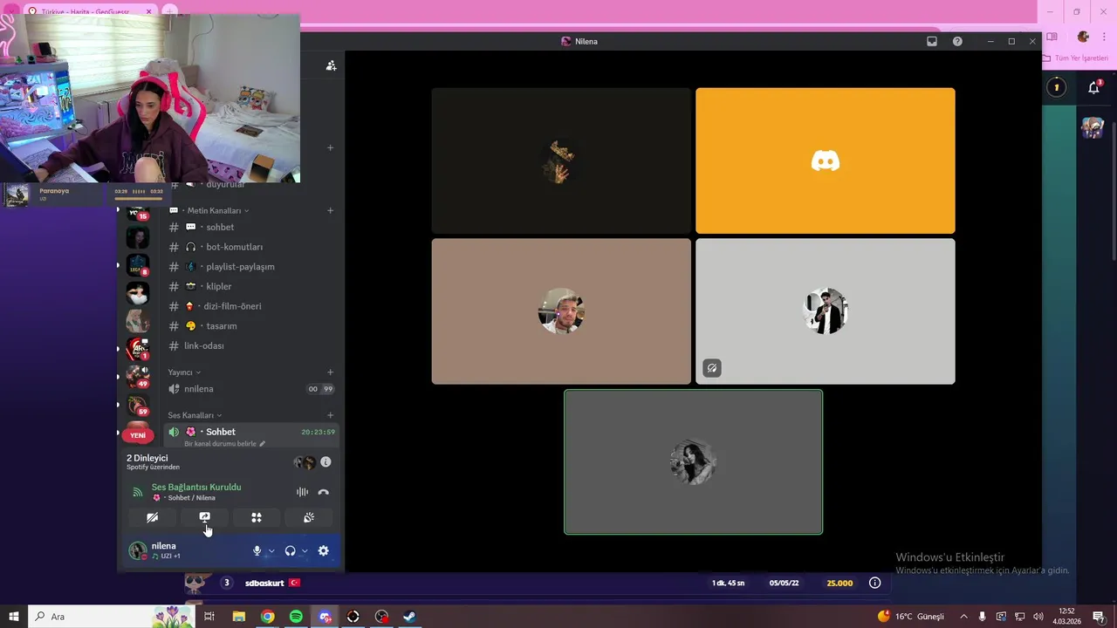Toggle noise suppression waveform icon

(x=302, y=492)
